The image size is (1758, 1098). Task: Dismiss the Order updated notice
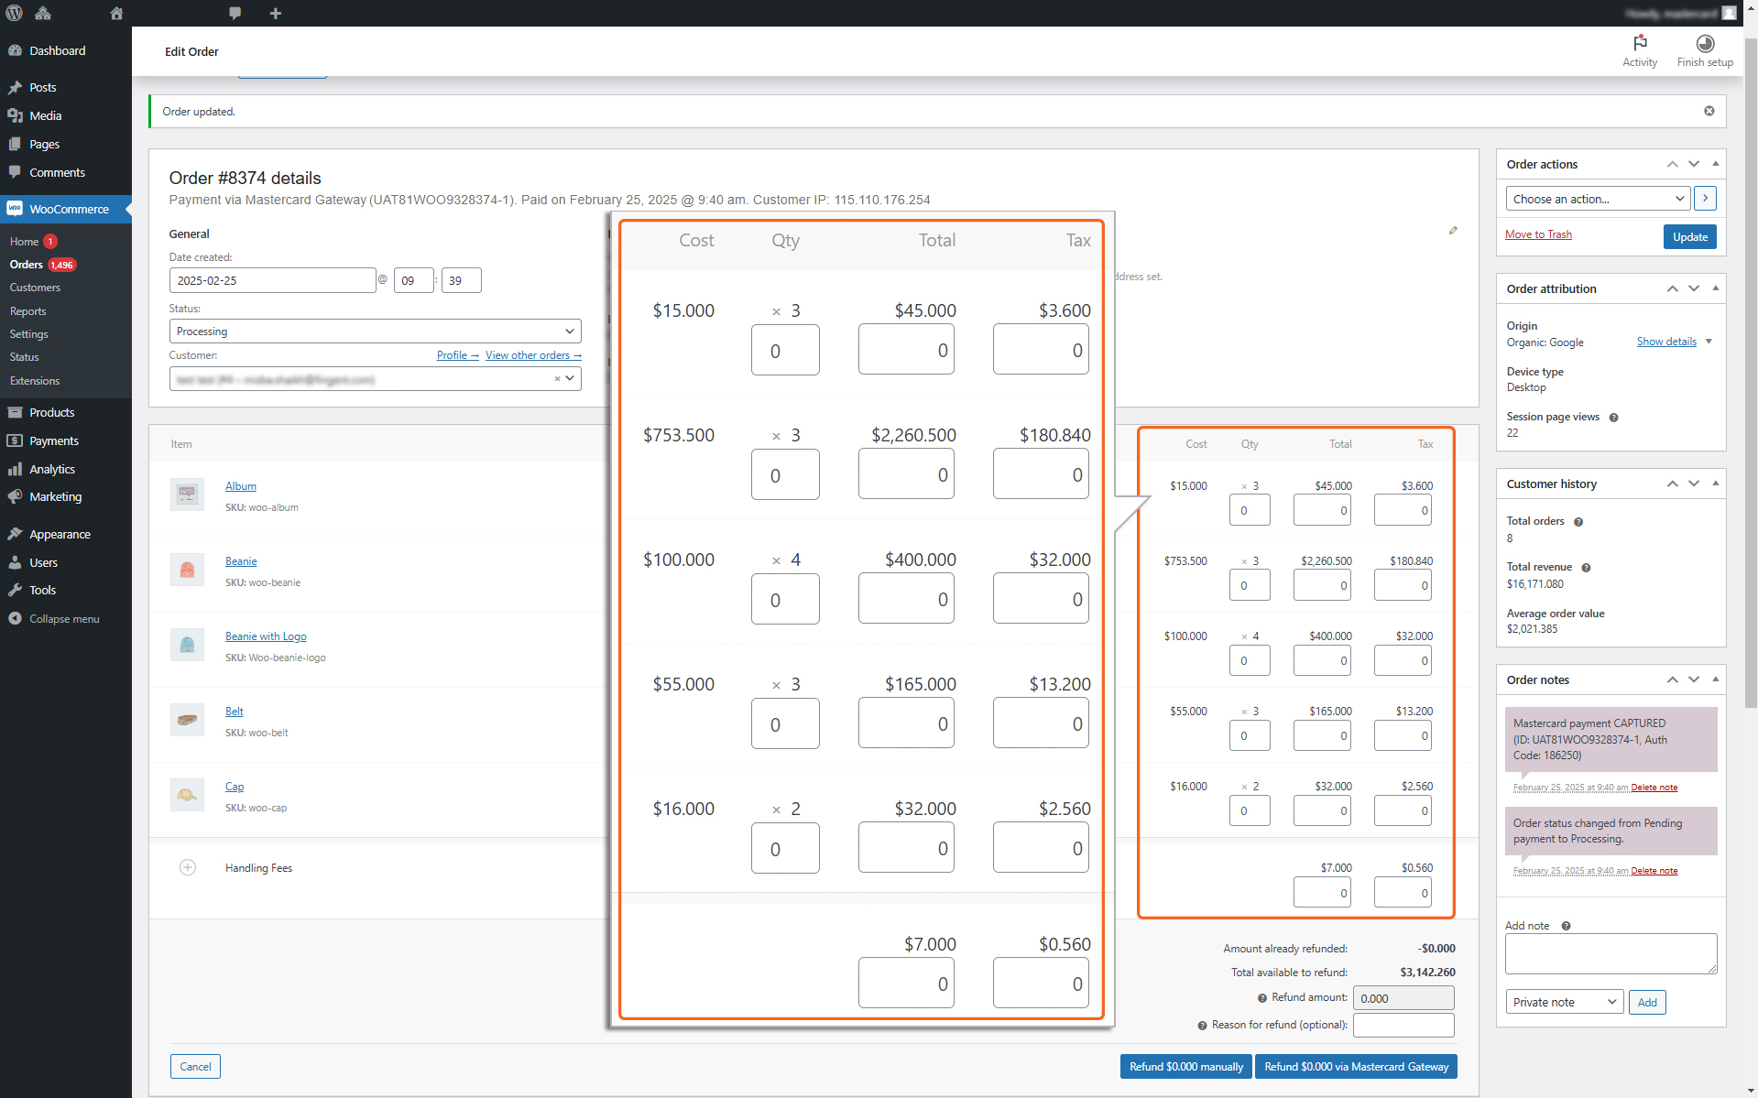1709,111
